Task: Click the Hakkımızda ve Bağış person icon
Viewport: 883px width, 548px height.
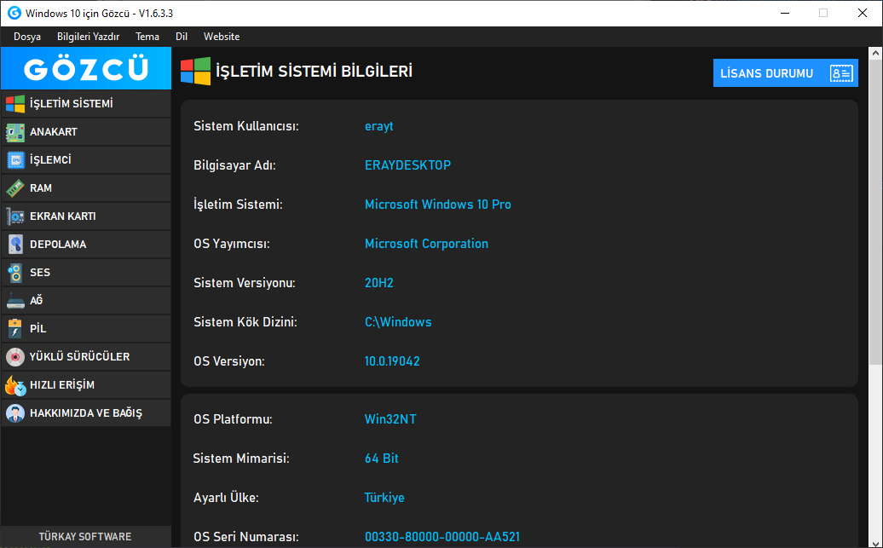Action: click(x=15, y=413)
